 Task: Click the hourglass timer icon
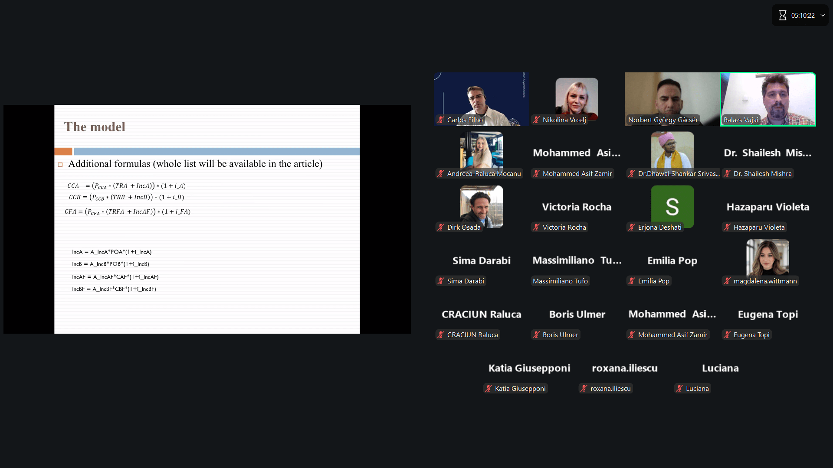[782, 16]
